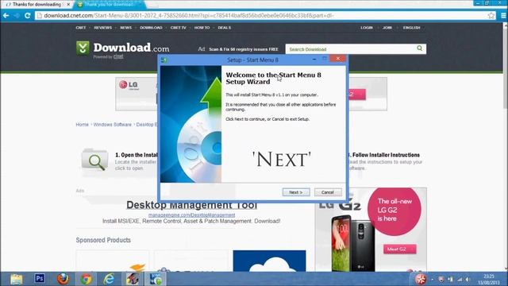This screenshot has width=508, height=286.
Task: Click the Home breadcrumb link
Action: [x=82, y=125]
